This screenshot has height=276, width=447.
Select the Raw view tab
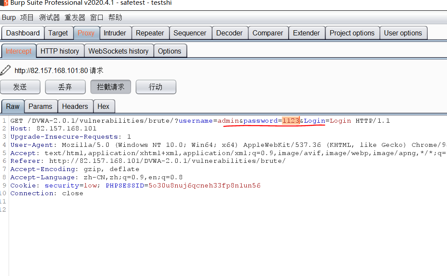click(x=13, y=106)
